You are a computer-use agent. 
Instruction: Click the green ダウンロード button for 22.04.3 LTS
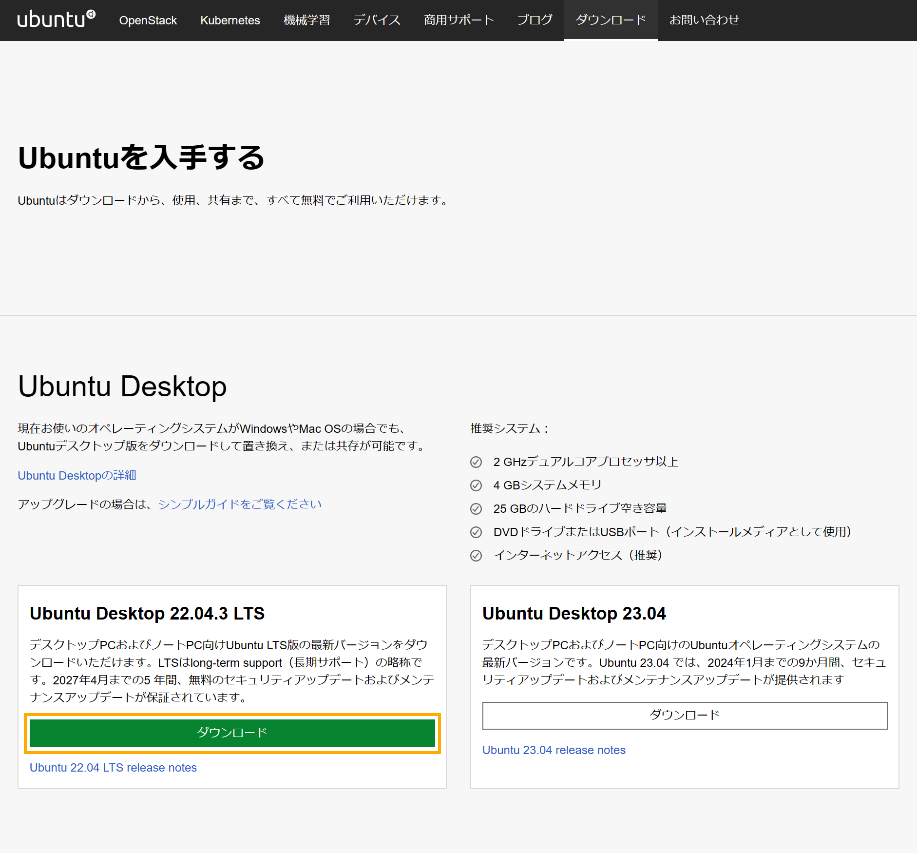[232, 733]
